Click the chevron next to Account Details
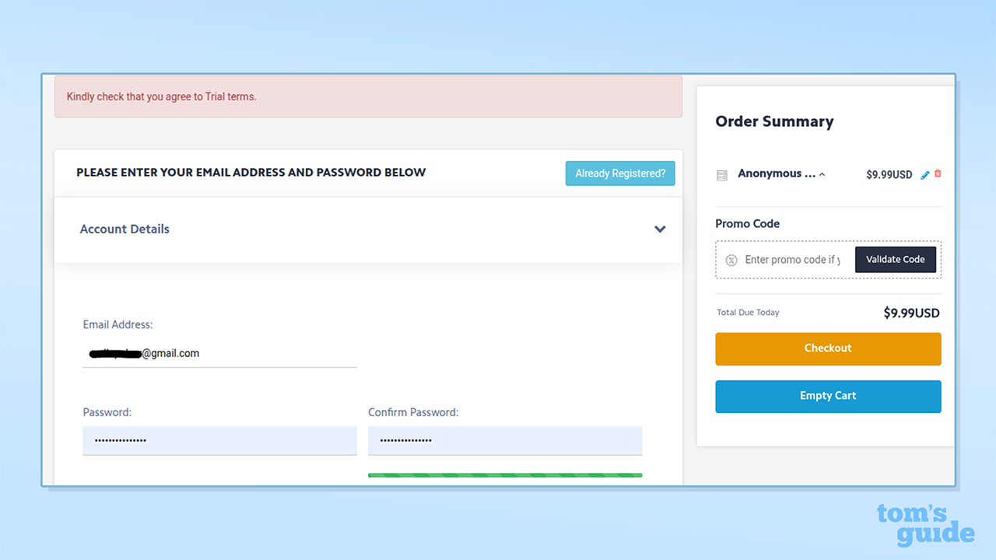This screenshot has height=560, width=996. (660, 229)
